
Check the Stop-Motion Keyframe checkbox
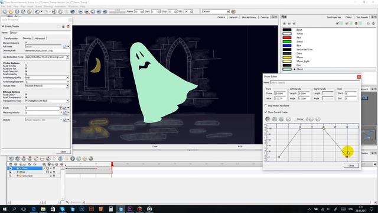pyautogui.click(x=266, y=105)
